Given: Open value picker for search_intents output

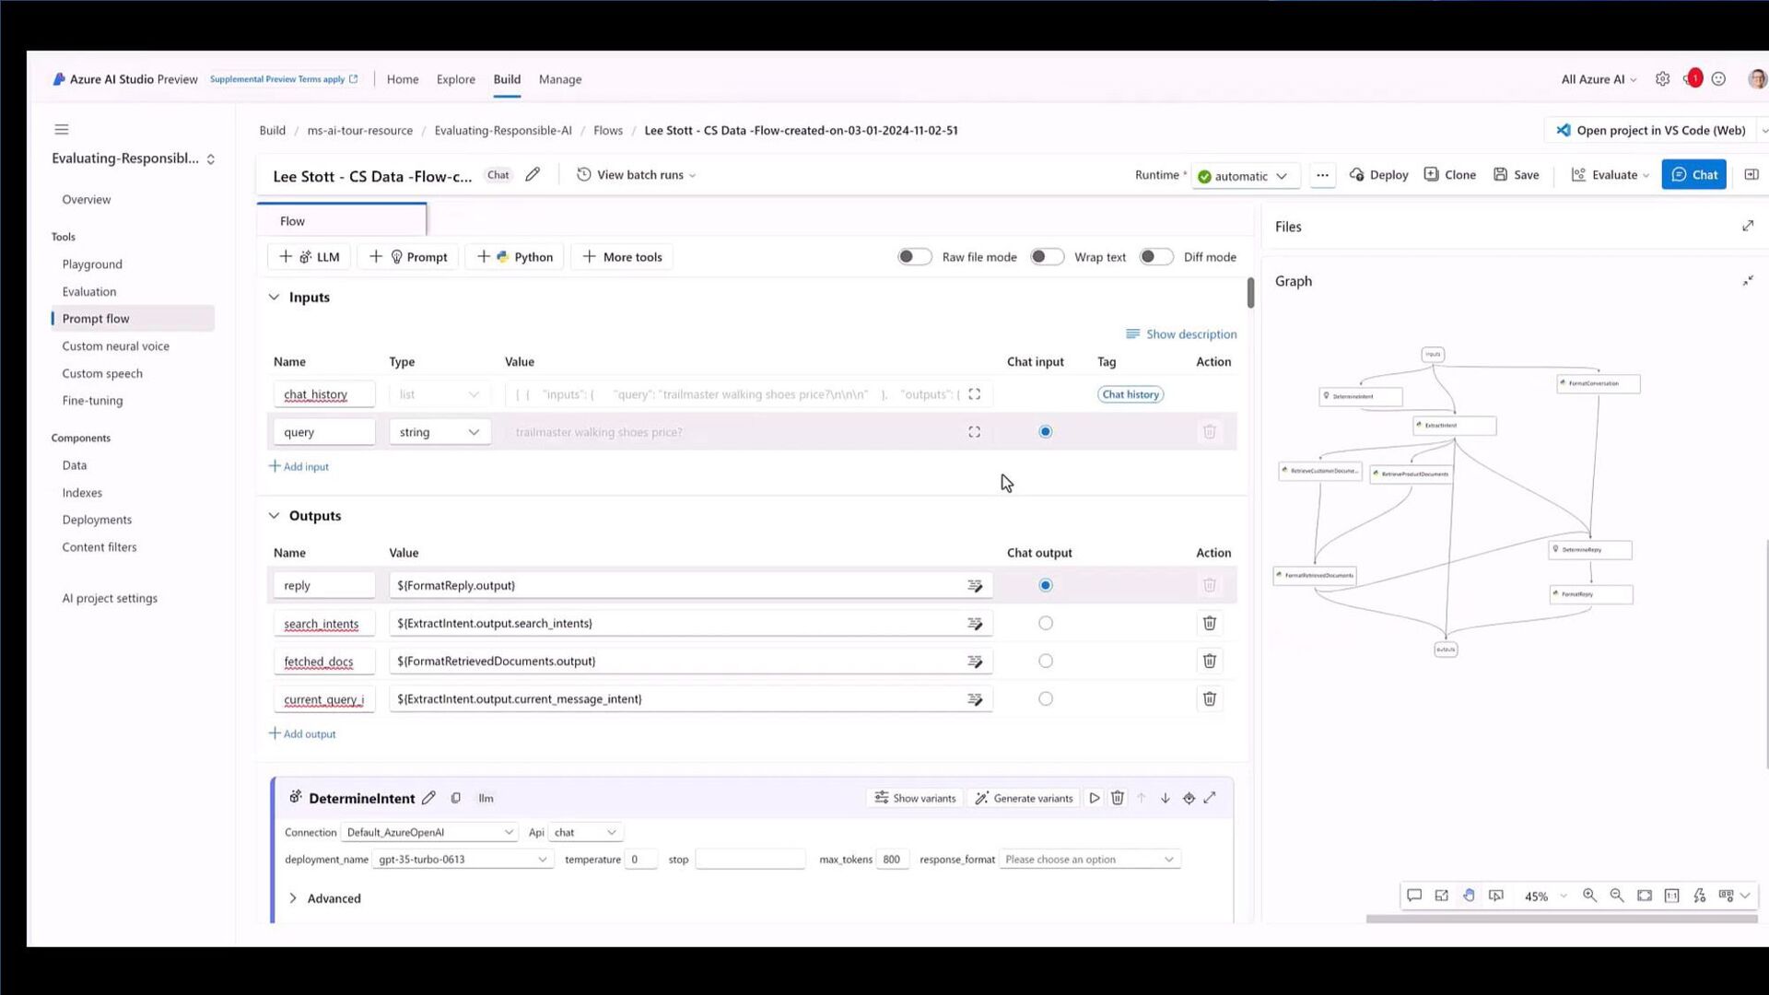Looking at the screenshot, I should [x=975, y=624].
